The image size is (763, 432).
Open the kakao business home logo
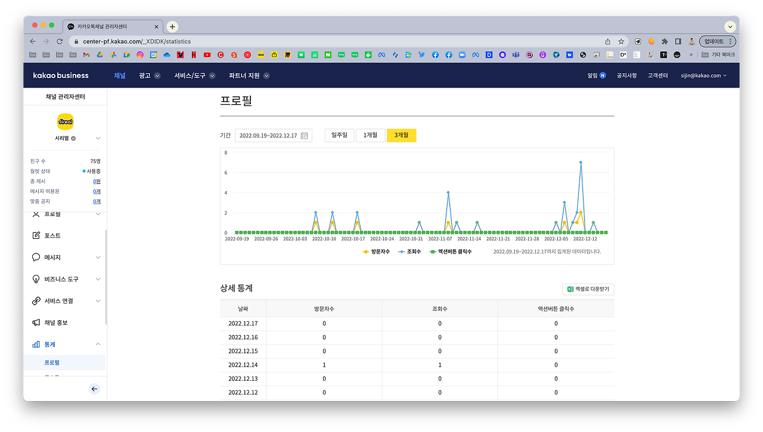pyautogui.click(x=61, y=76)
